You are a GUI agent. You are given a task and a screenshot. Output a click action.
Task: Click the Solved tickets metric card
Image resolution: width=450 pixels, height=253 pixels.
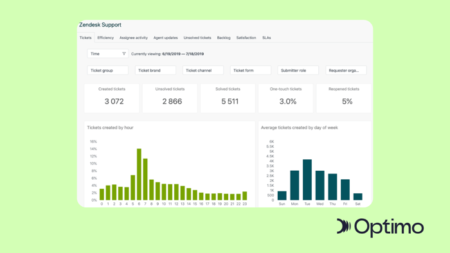228,98
